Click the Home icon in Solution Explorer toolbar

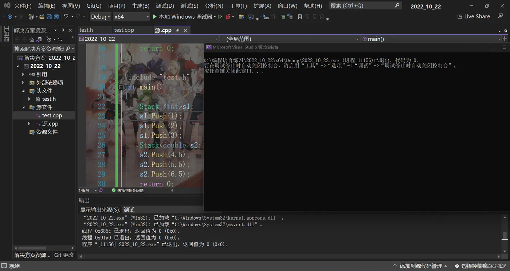[32, 39]
